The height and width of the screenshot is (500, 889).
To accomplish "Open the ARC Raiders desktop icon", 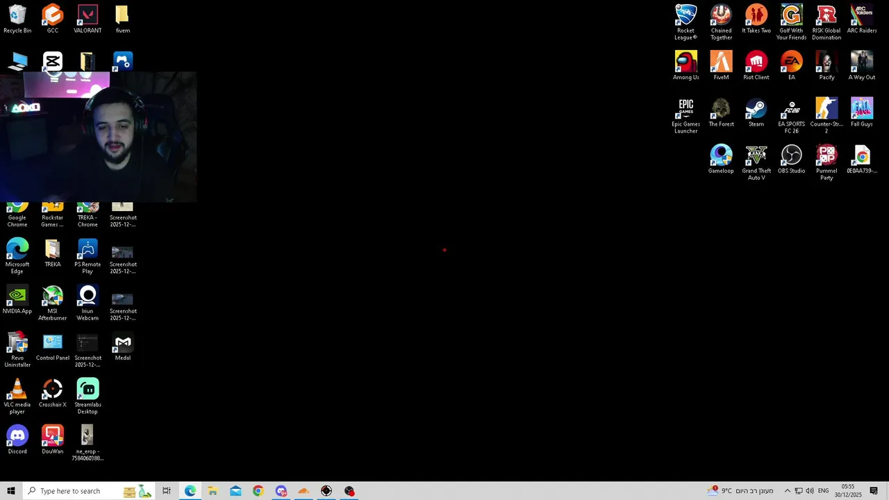I will [x=862, y=19].
